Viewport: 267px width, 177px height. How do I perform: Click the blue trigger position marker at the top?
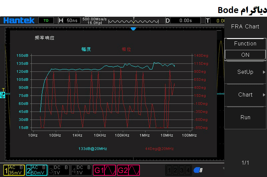pyautogui.click(x=133, y=29)
